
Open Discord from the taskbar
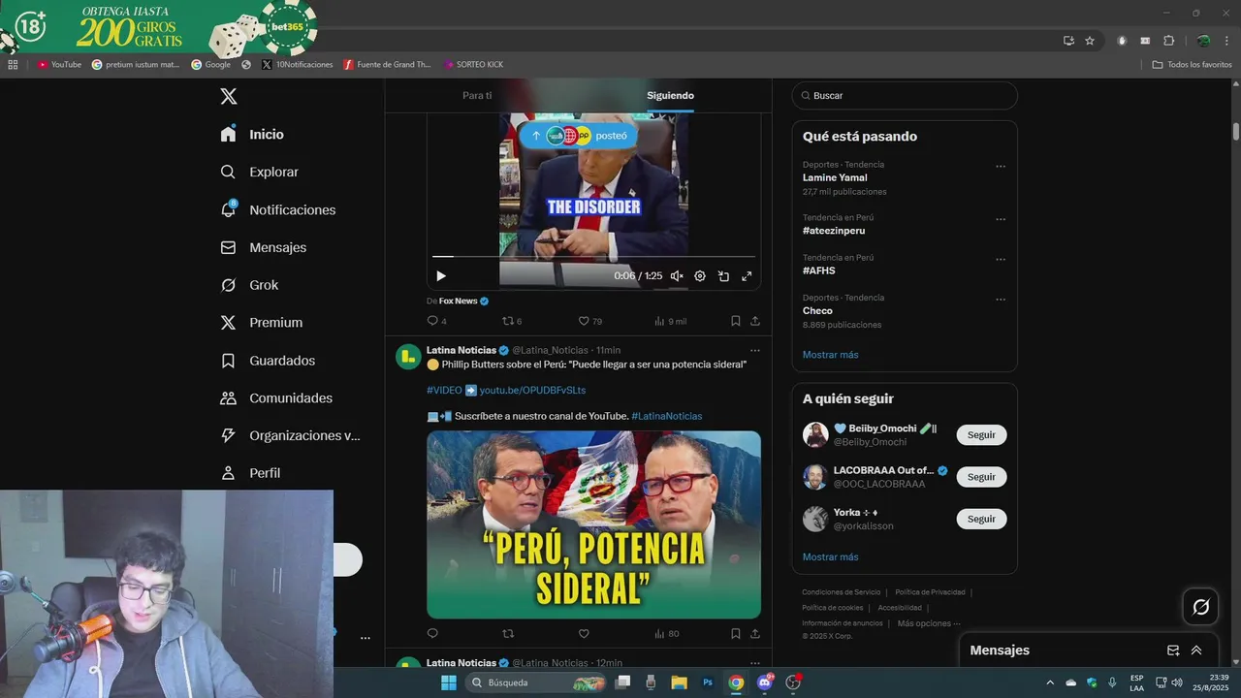pyautogui.click(x=765, y=682)
